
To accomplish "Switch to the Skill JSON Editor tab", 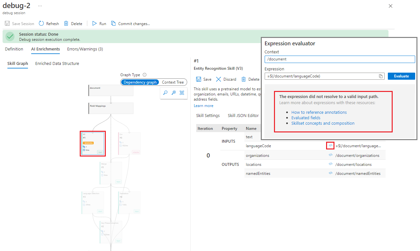I will click(x=243, y=116).
